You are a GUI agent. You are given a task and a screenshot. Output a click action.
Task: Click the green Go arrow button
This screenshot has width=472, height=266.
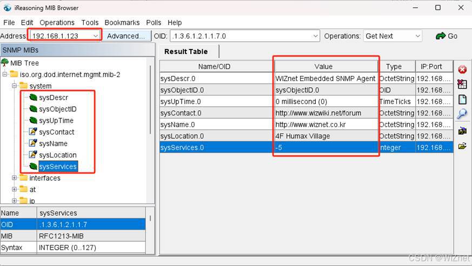pos(447,36)
